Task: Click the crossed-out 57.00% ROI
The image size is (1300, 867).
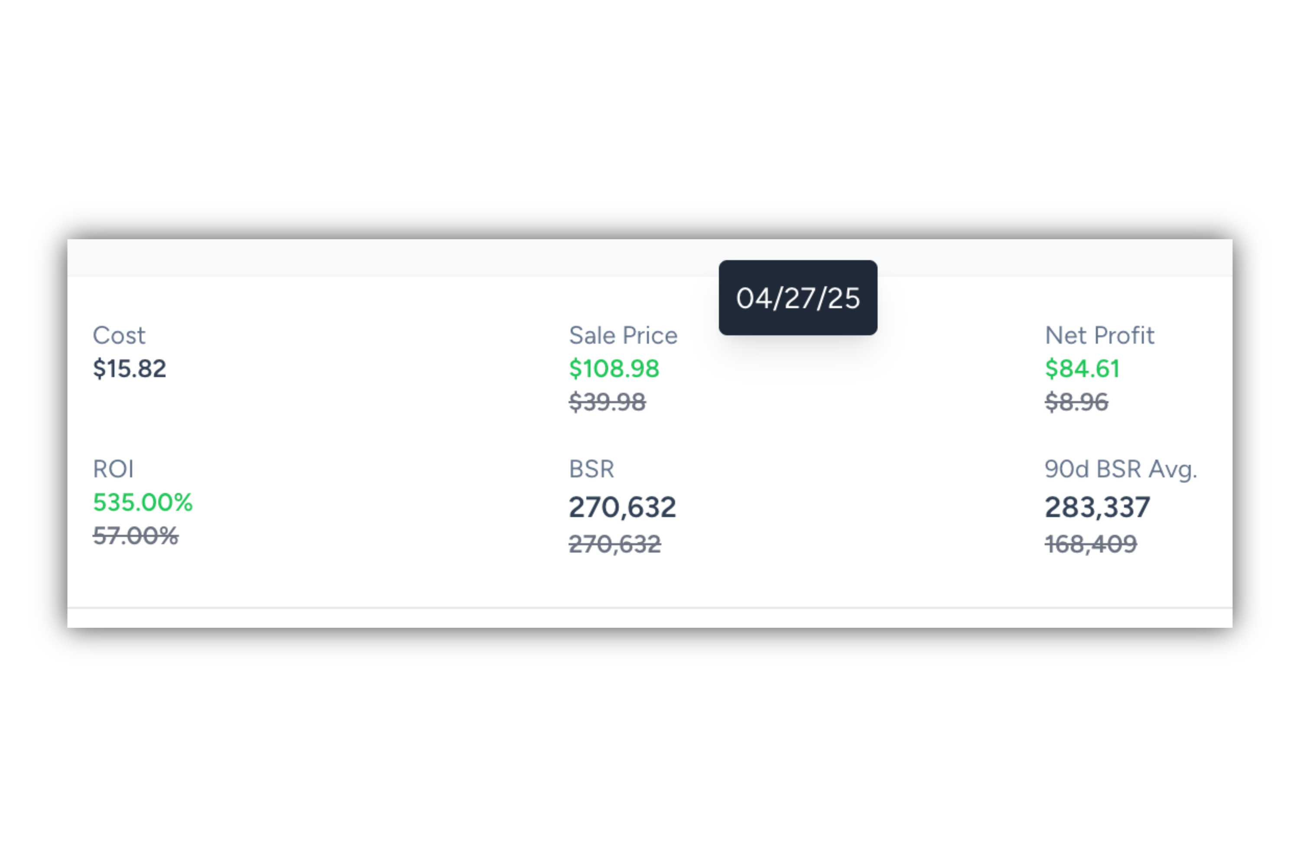Action: pyautogui.click(x=135, y=536)
